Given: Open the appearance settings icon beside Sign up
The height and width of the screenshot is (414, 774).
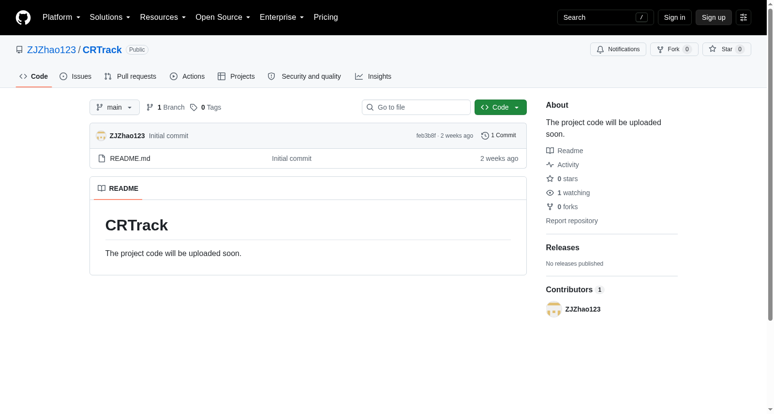Looking at the screenshot, I should (744, 17).
